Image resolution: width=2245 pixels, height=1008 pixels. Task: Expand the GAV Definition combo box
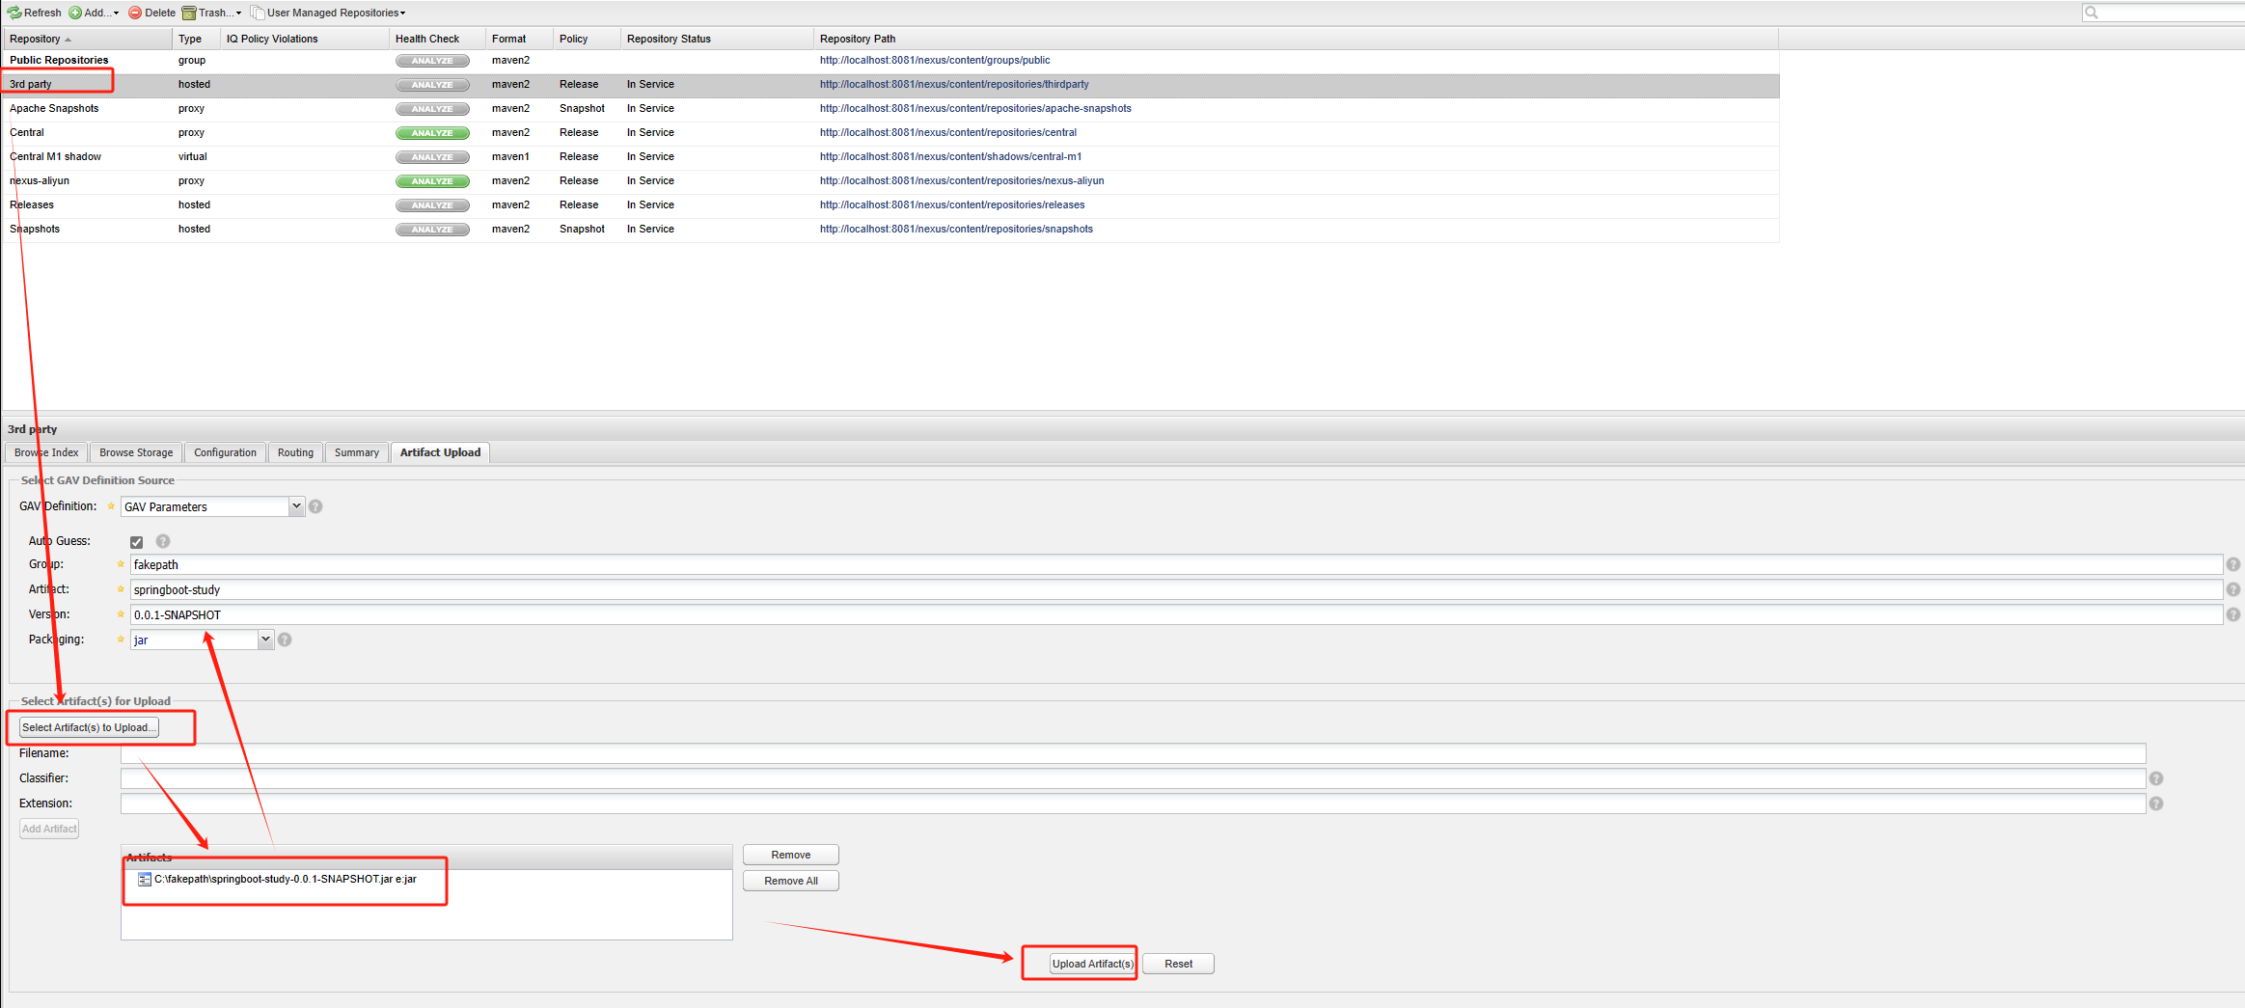tap(296, 506)
